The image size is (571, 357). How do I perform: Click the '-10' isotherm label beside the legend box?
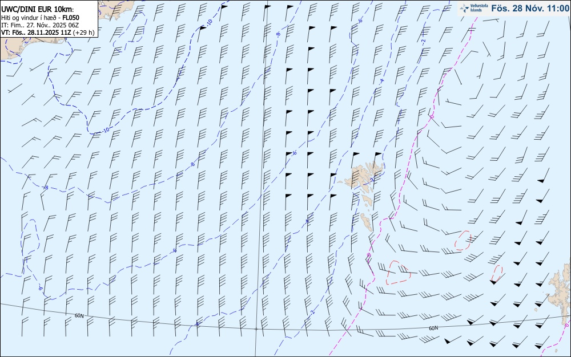point(209,22)
